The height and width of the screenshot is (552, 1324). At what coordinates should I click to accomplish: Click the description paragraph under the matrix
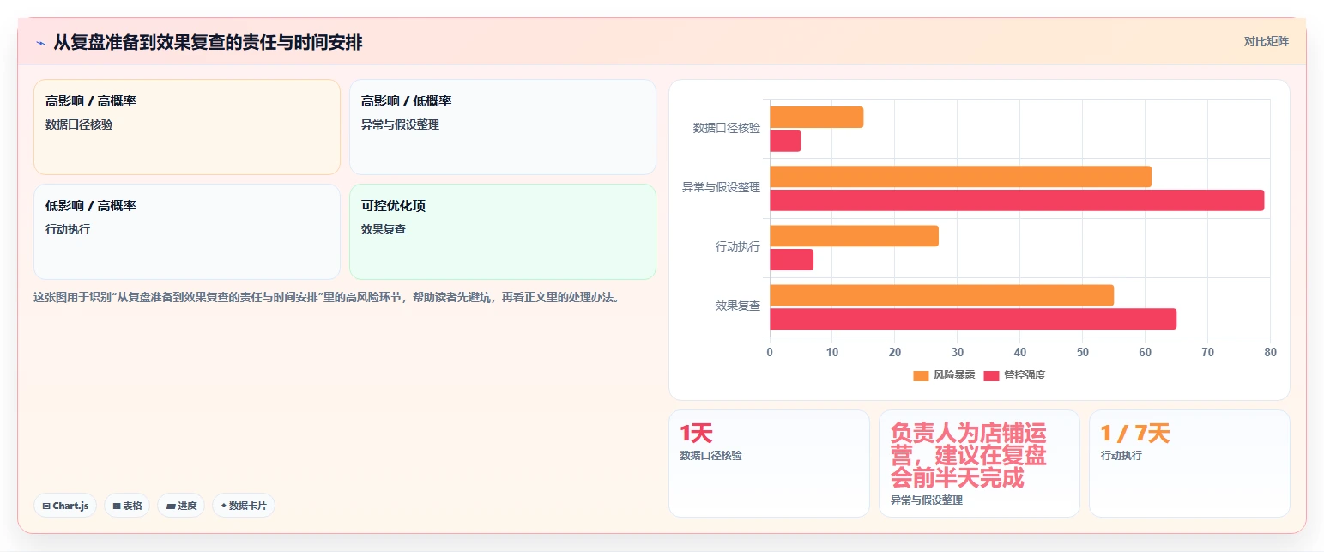[327, 298]
